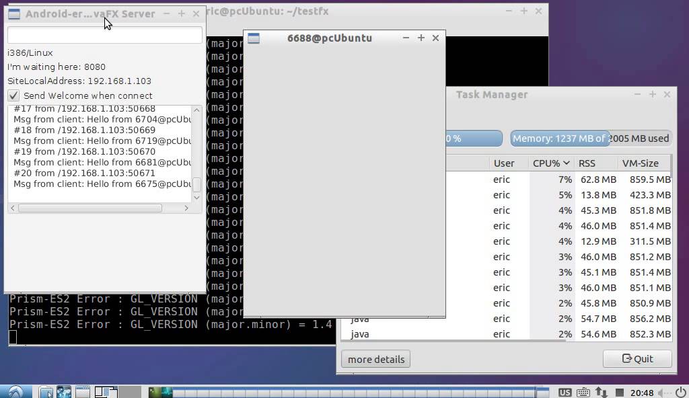Click the text input field in Server window
Image resolution: width=689 pixels, height=398 pixels.
pos(104,35)
